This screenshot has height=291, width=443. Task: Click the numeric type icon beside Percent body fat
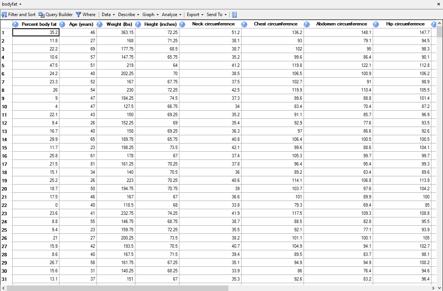[15, 24]
